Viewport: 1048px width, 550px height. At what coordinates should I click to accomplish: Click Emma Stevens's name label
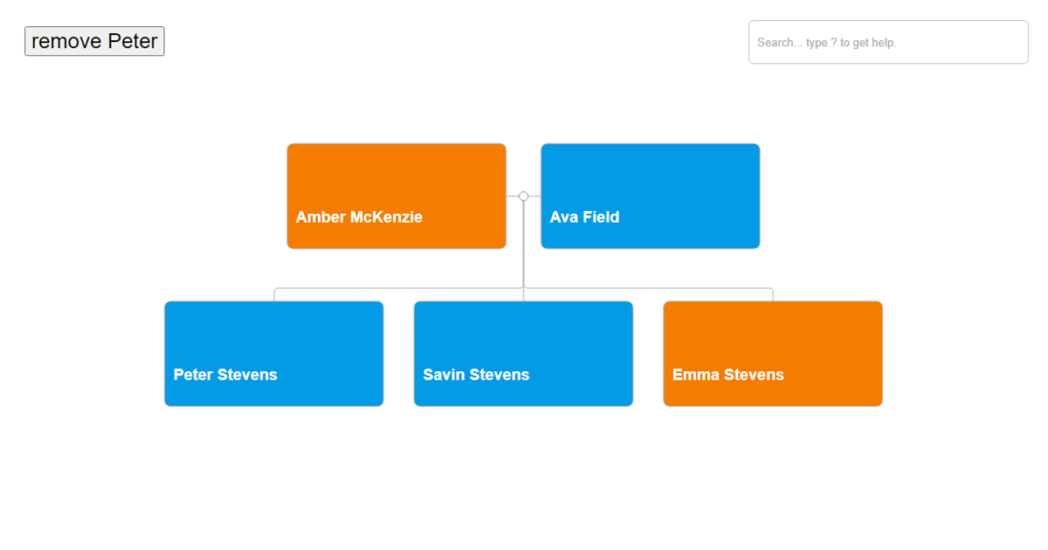click(727, 375)
